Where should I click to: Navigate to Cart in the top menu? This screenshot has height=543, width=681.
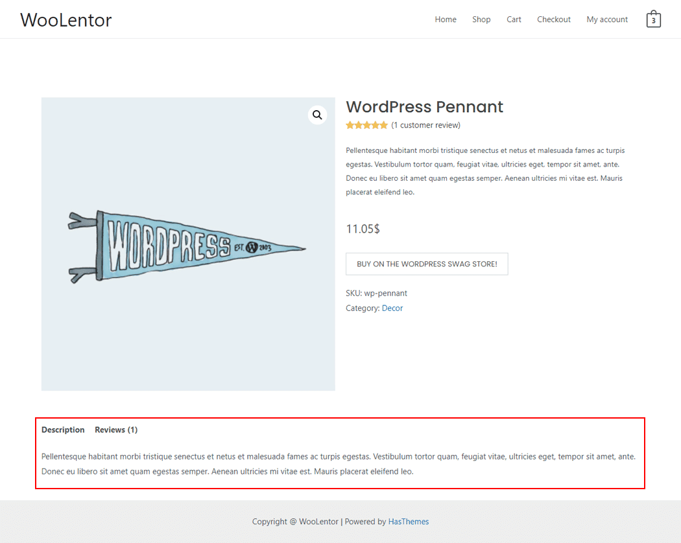(514, 19)
